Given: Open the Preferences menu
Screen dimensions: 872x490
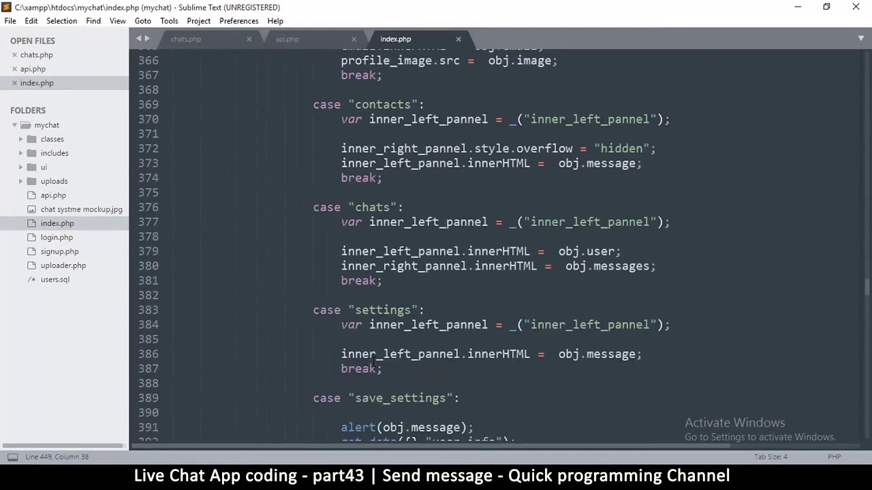Looking at the screenshot, I should [x=238, y=21].
